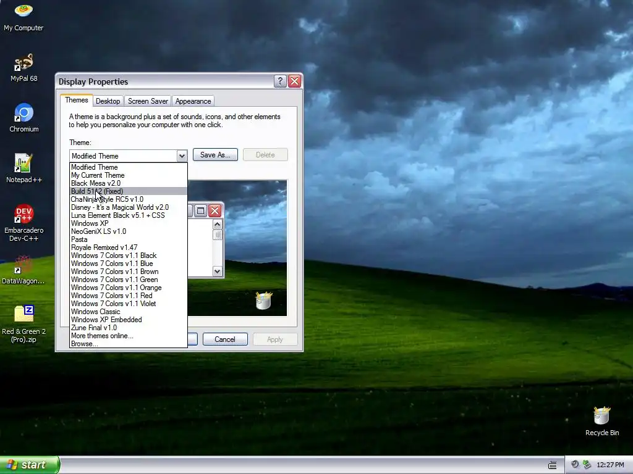The image size is (633, 474).
Task: Switch to the Desktop tab
Action: pyautogui.click(x=108, y=101)
